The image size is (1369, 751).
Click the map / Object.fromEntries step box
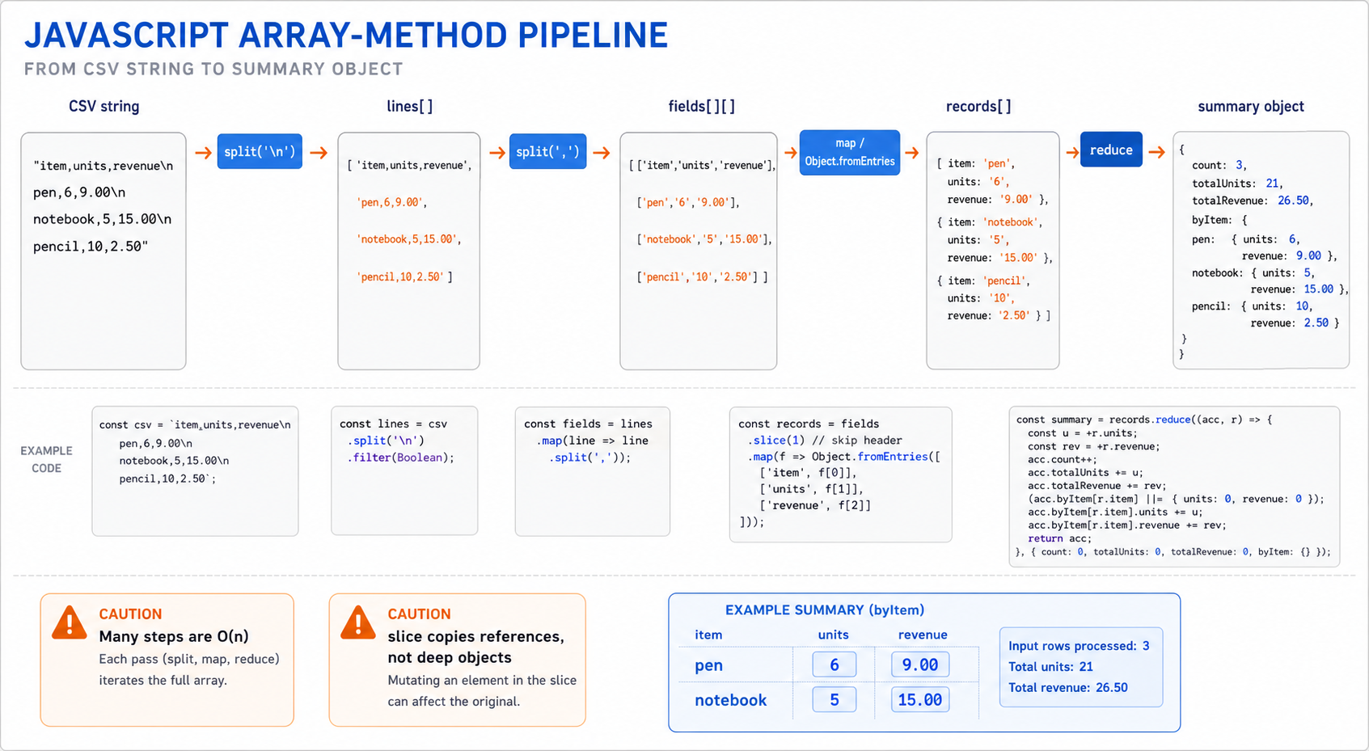click(850, 152)
